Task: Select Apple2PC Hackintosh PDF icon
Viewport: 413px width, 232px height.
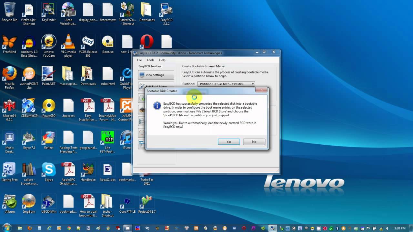Action: tap(68, 174)
